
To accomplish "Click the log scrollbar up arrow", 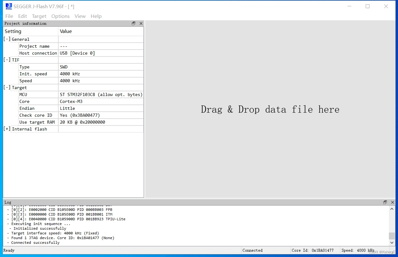I will point(392,209).
